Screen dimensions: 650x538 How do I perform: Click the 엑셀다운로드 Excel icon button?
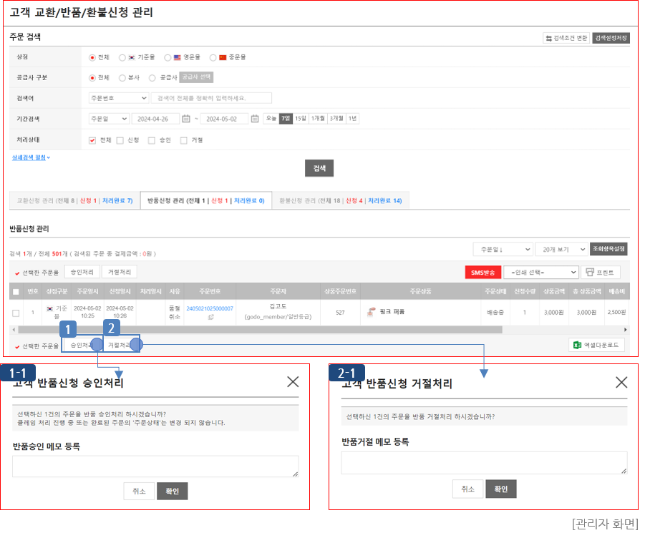[596, 346]
